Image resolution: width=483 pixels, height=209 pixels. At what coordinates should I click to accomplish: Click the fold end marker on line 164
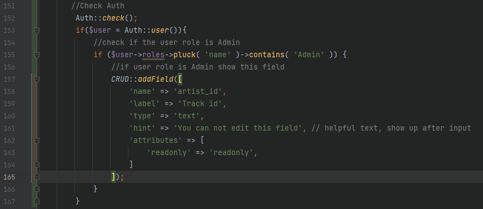coord(37,165)
